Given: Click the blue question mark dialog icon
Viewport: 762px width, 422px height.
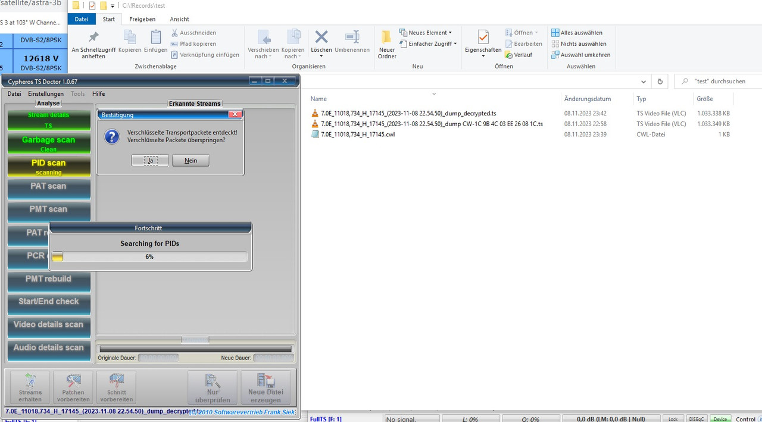Looking at the screenshot, I should tap(112, 137).
